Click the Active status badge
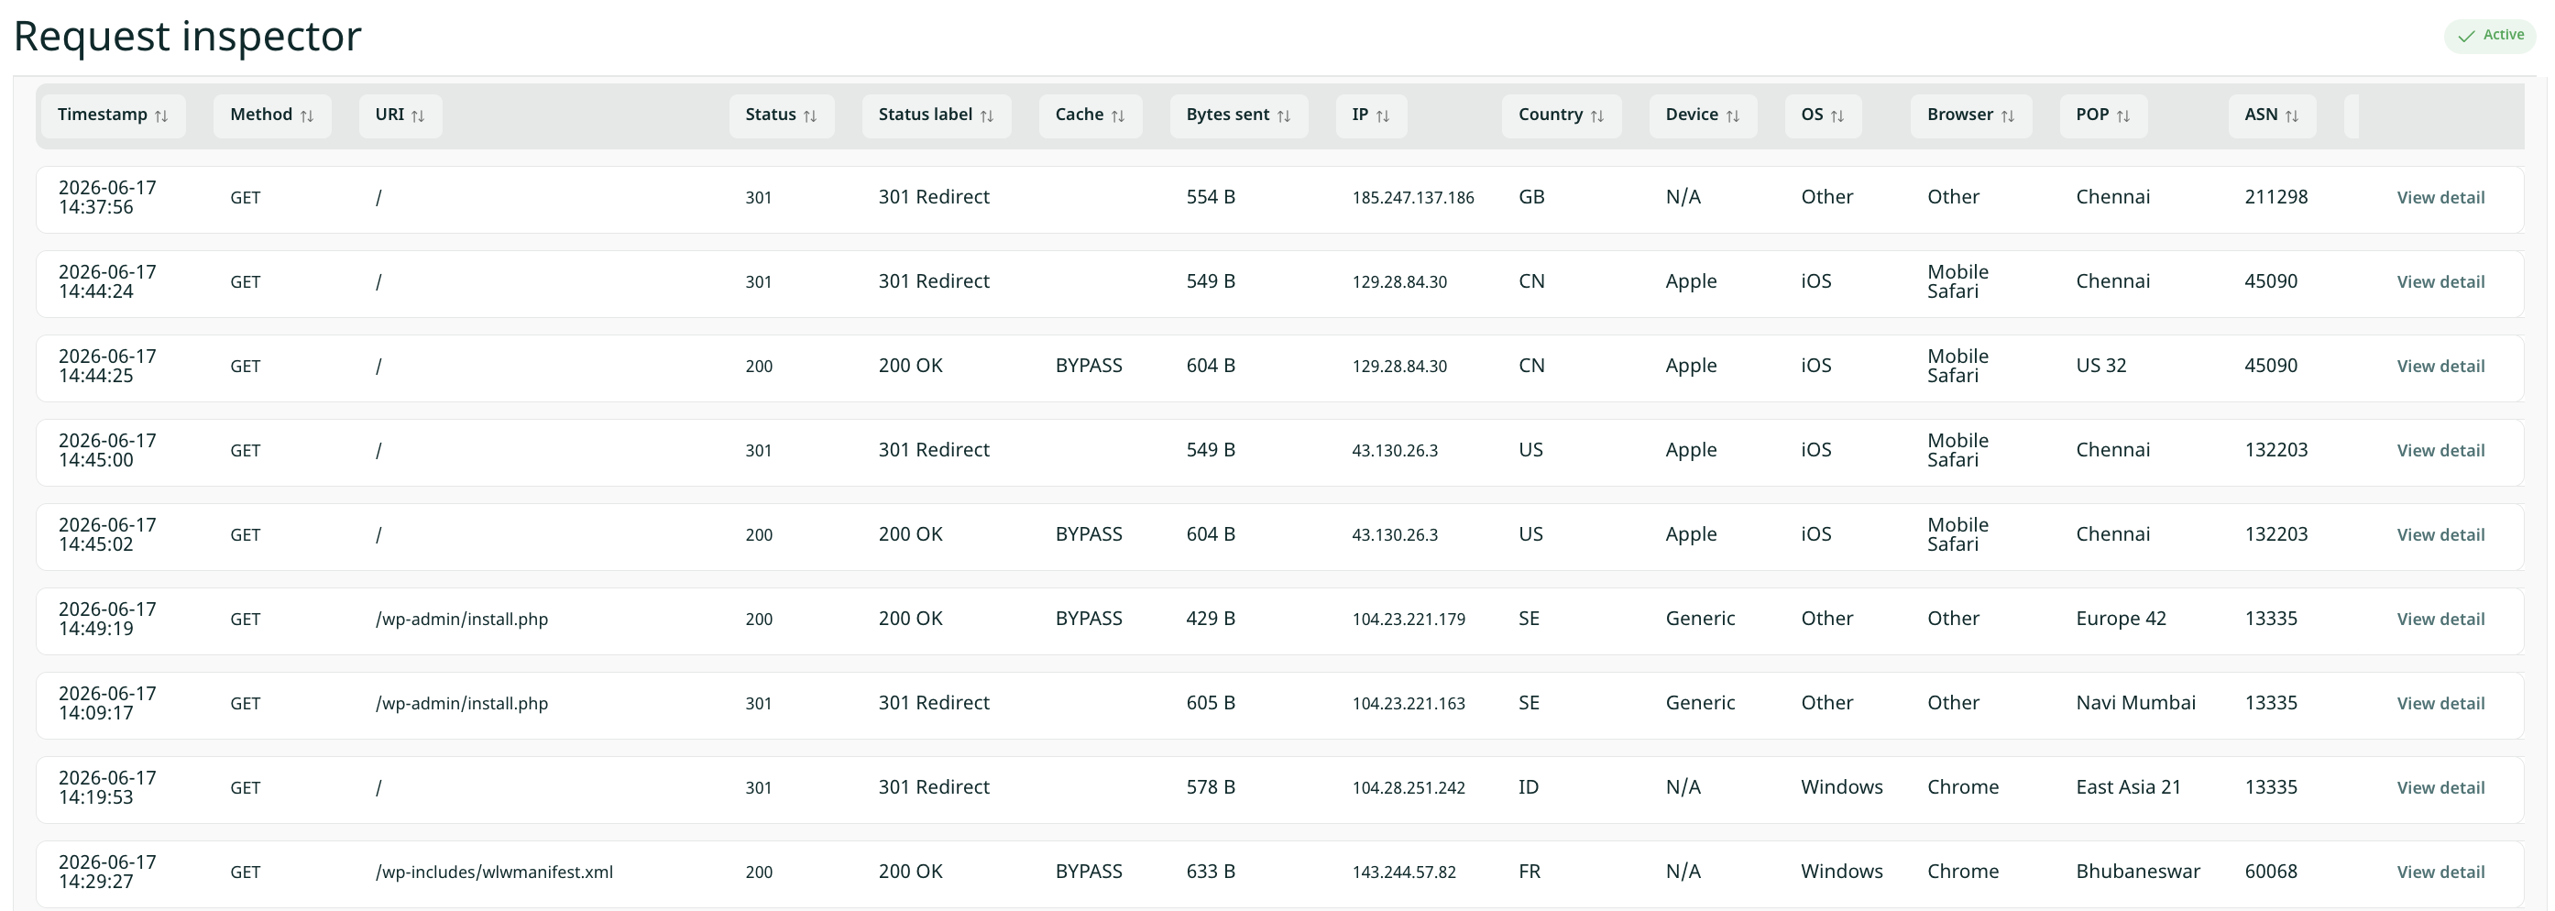 pyautogui.click(x=2490, y=36)
